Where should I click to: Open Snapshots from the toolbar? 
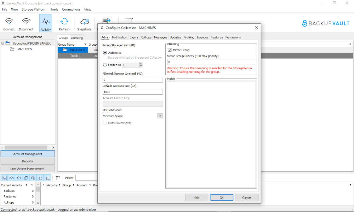(85, 22)
